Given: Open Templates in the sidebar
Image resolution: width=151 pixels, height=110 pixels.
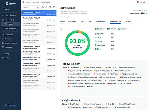Looking at the screenshot, I should coord(8,47).
